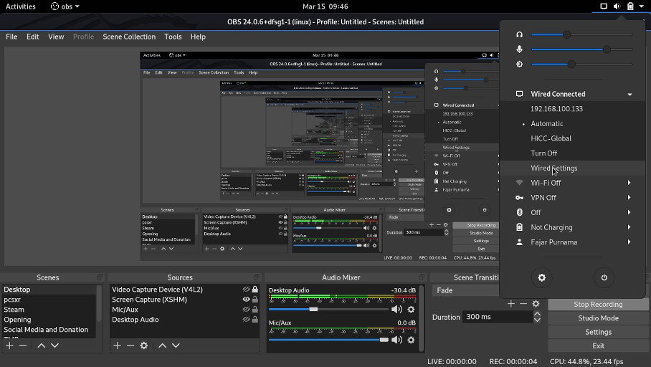Remove the selected scene with the minus icon
The height and width of the screenshot is (367, 651).
tap(23, 345)
